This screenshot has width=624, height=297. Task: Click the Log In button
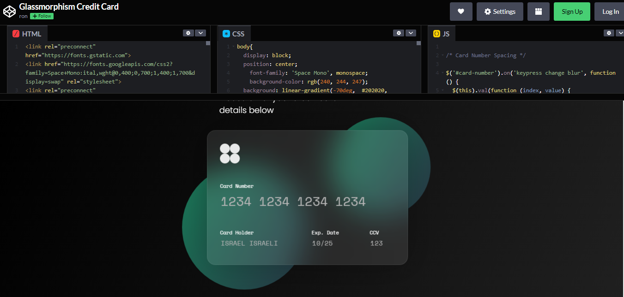point(611,11)
